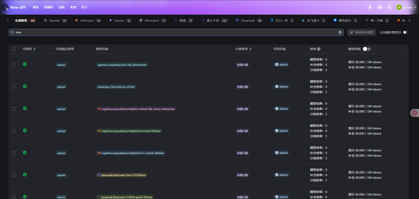Click the New API logo icon
This screenshot has width=419, height=199.
pyautogui.click(x=5, y=7)
